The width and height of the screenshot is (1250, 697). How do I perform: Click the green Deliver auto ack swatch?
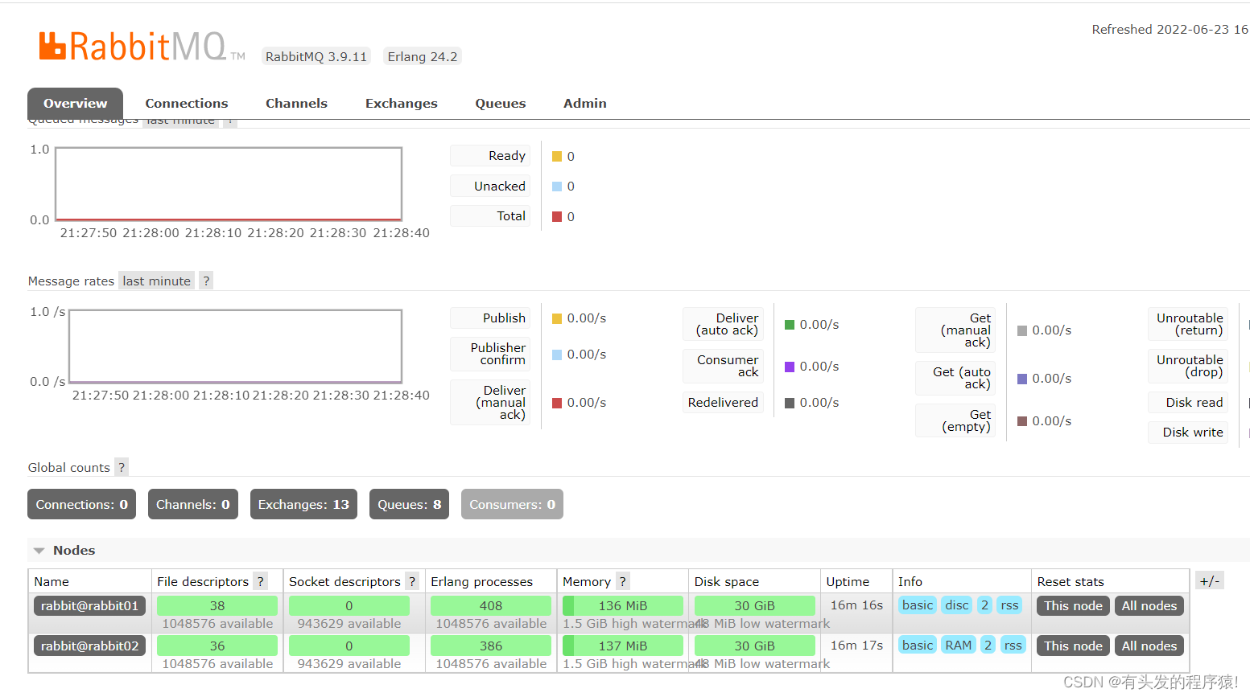(x=790, y=325)
